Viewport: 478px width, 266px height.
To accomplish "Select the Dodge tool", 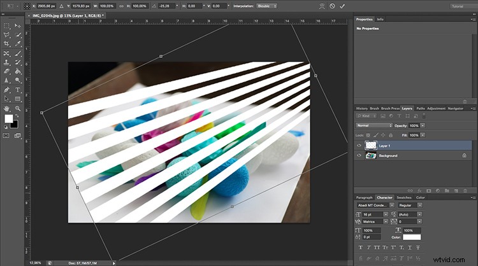I will (18, 80).
